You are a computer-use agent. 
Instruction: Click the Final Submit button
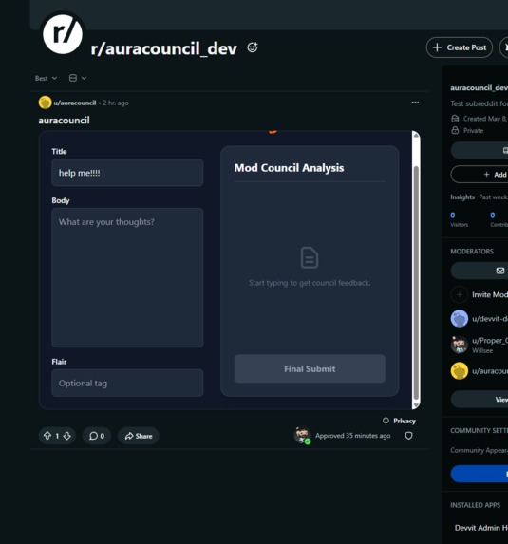coord(310,368)
